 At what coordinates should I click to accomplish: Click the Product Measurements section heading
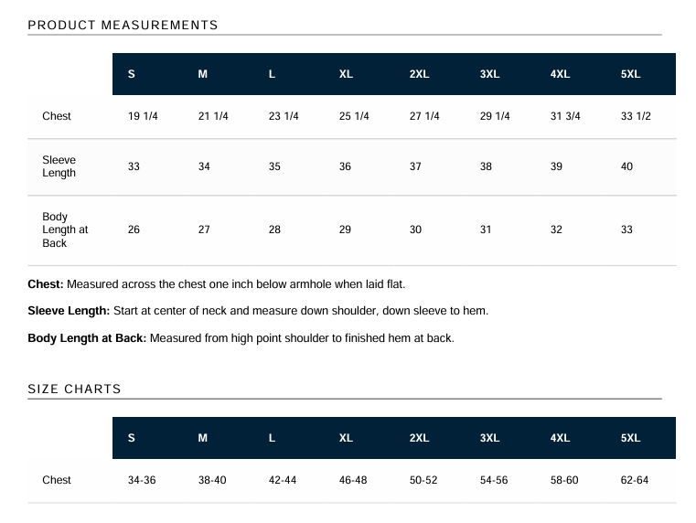pos(123,25)
